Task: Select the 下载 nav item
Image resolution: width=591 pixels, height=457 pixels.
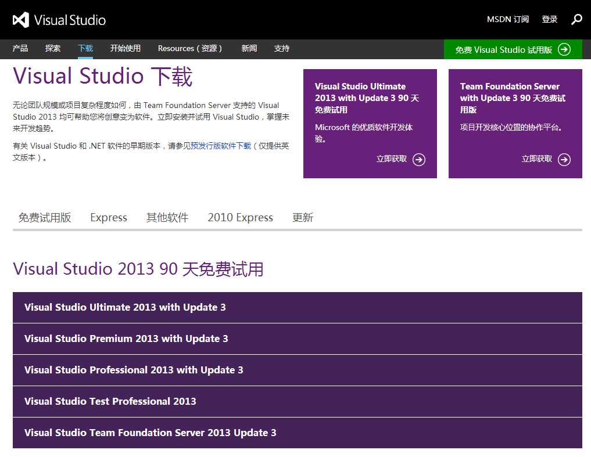Action: 85,48
